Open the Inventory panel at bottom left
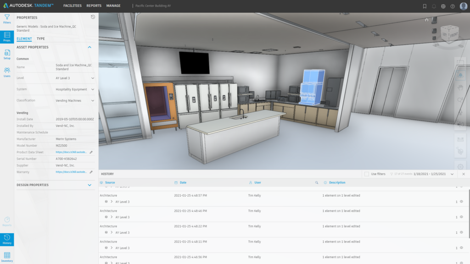Screen dimensions: 470x264 click(6, 255)
